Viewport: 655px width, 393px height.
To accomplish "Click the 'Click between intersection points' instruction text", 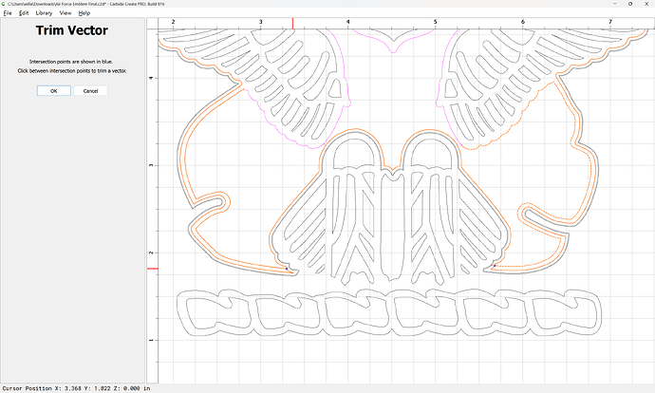I will coord(72,71).
